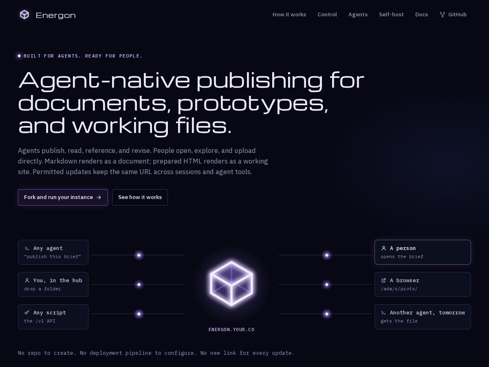Click the the /v1 API subtitle text
489x367 pixels.
click(40, 321)
